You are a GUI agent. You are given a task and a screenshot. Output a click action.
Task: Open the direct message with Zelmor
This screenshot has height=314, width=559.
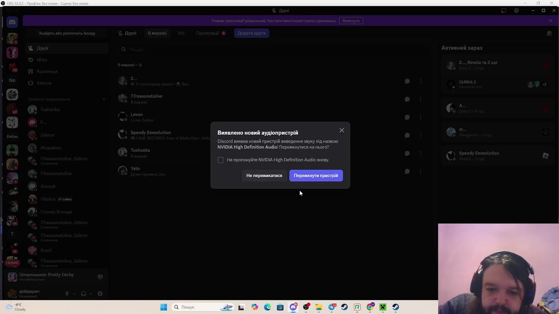click(66, 135)
